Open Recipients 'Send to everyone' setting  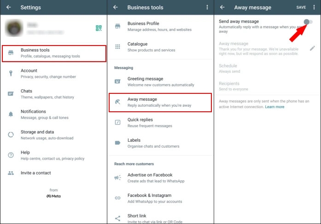268,86
